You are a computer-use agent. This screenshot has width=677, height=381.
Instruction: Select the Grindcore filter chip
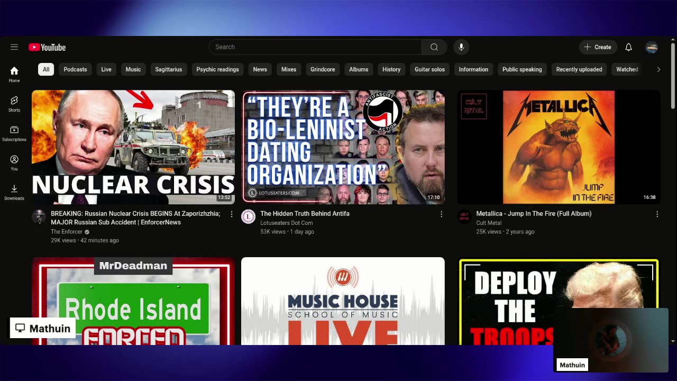(x=323, y=69)
